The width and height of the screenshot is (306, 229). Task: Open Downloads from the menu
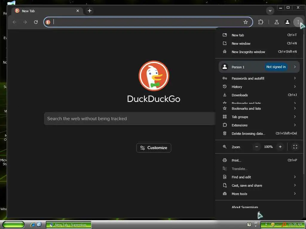coord(260,95)
